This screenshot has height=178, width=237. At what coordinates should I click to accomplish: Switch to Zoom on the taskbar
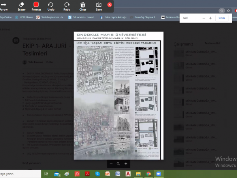(159, 174)
